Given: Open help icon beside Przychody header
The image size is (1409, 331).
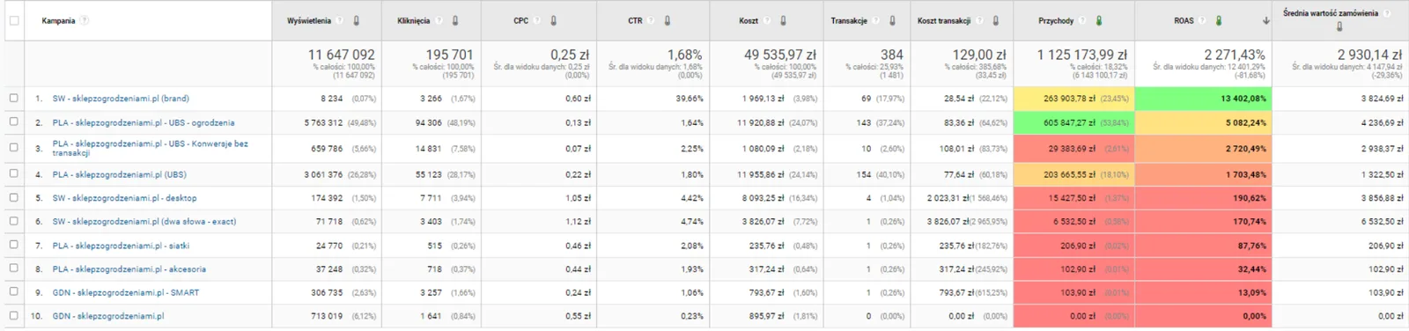Looking at the screenshot, I should pos(1082,20).
